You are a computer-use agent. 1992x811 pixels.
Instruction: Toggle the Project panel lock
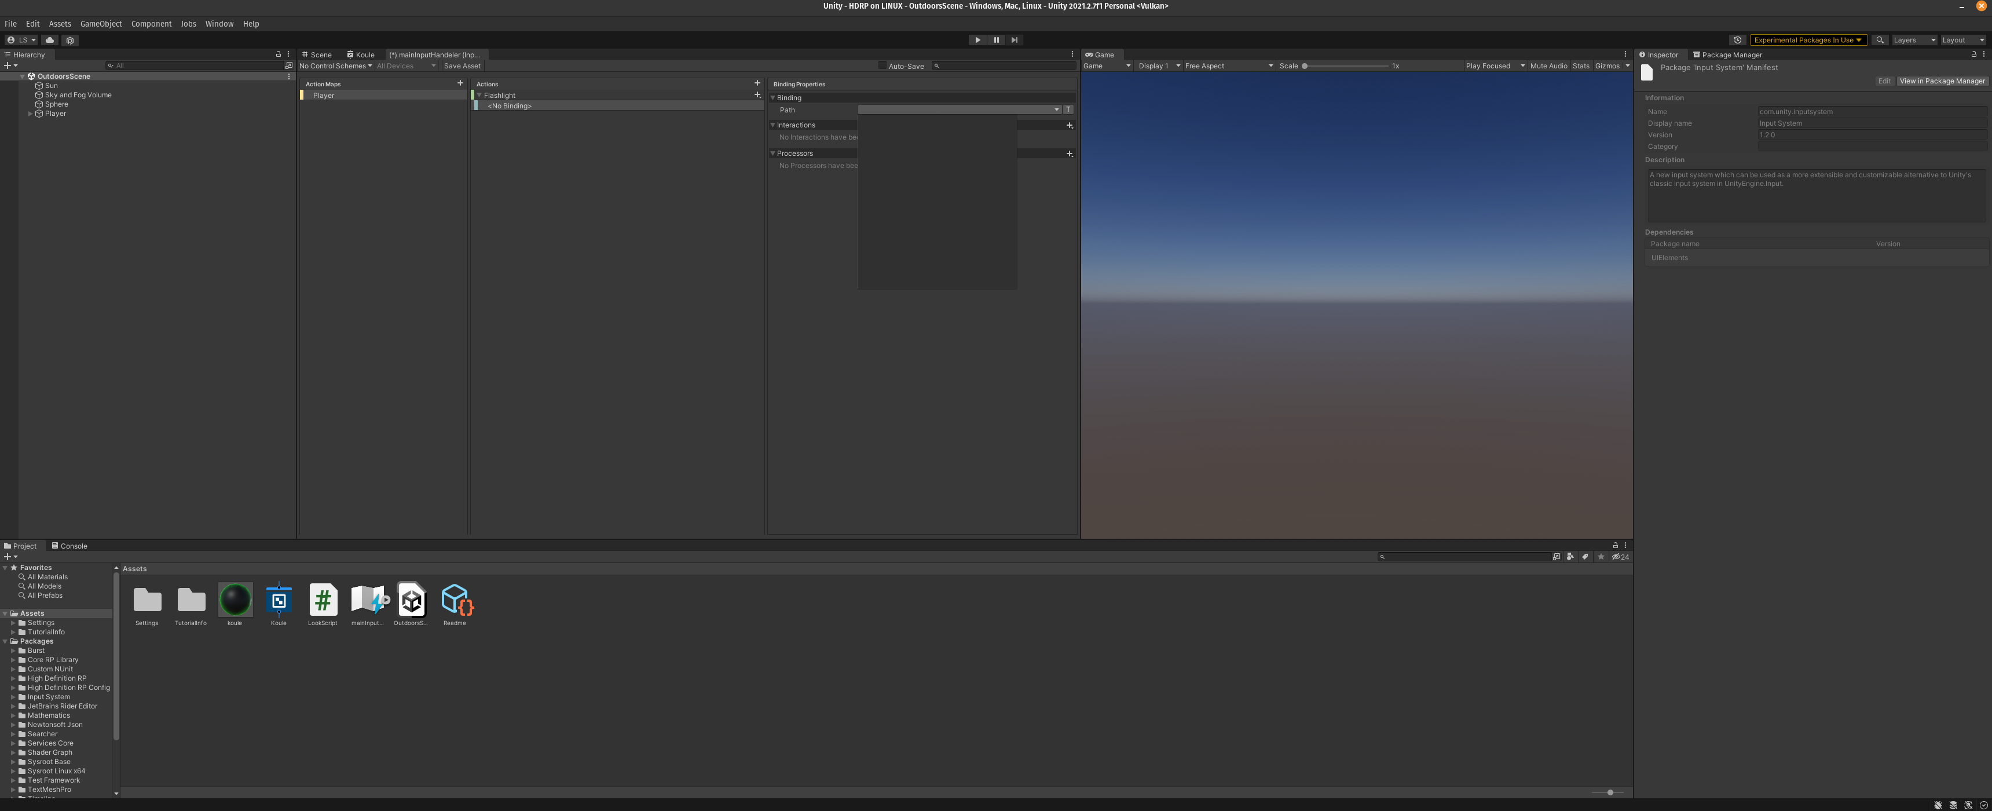(1614, 545)
